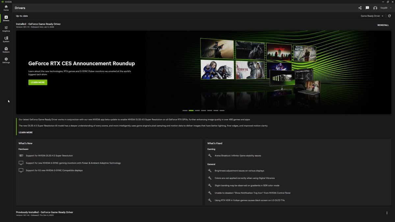Image resolution: width=395 pixels, height=222 pixels.
Task: Click the Up-to-date status text
Action: click(22, 16)
